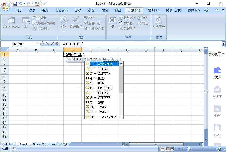Open 资源库 dropdown
The width and height of the screenshot is (226, 152).
pos(217,54)
